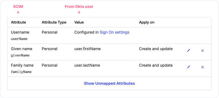Select the userName SCIM identifier
219x98 pixels.
tap(19, 39)
